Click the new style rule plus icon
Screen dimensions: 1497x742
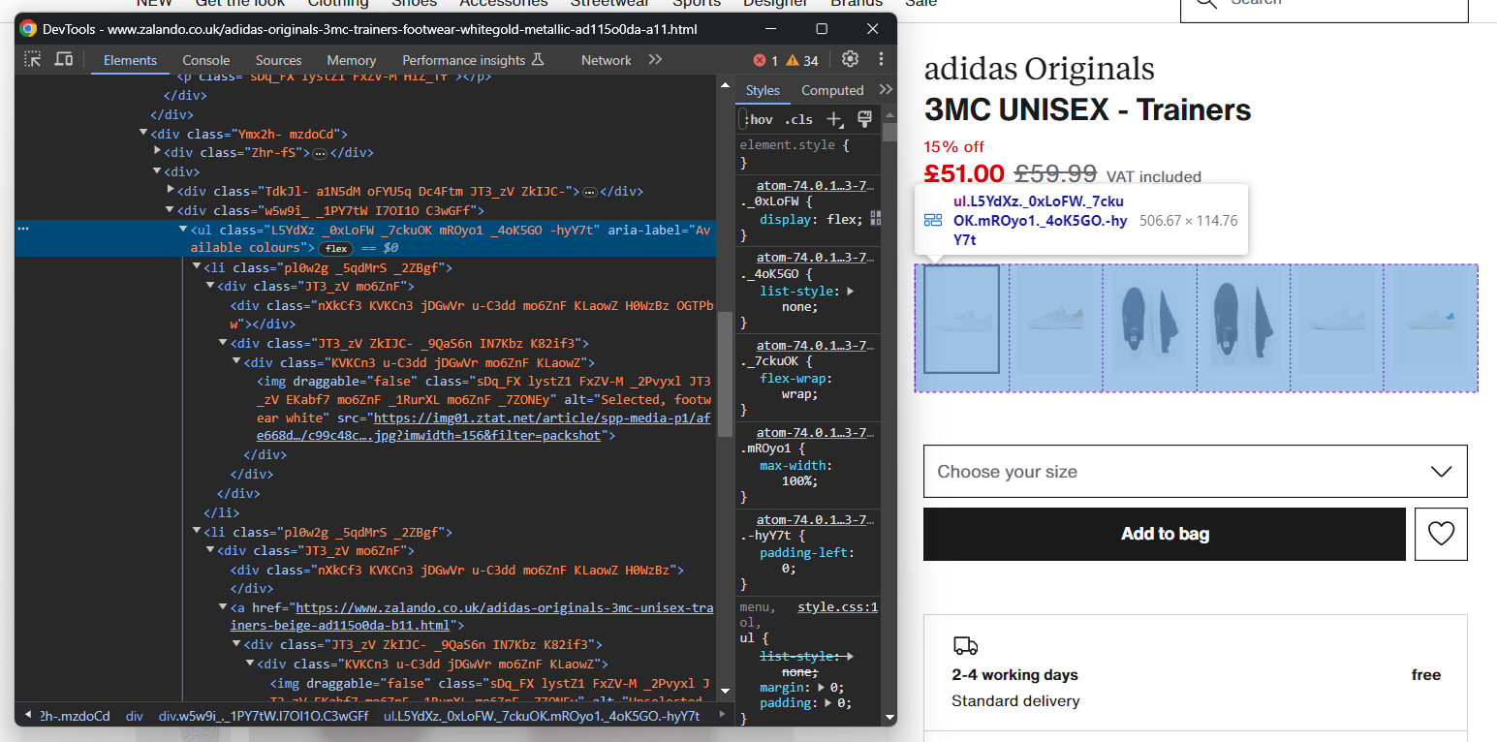(833, 119)
